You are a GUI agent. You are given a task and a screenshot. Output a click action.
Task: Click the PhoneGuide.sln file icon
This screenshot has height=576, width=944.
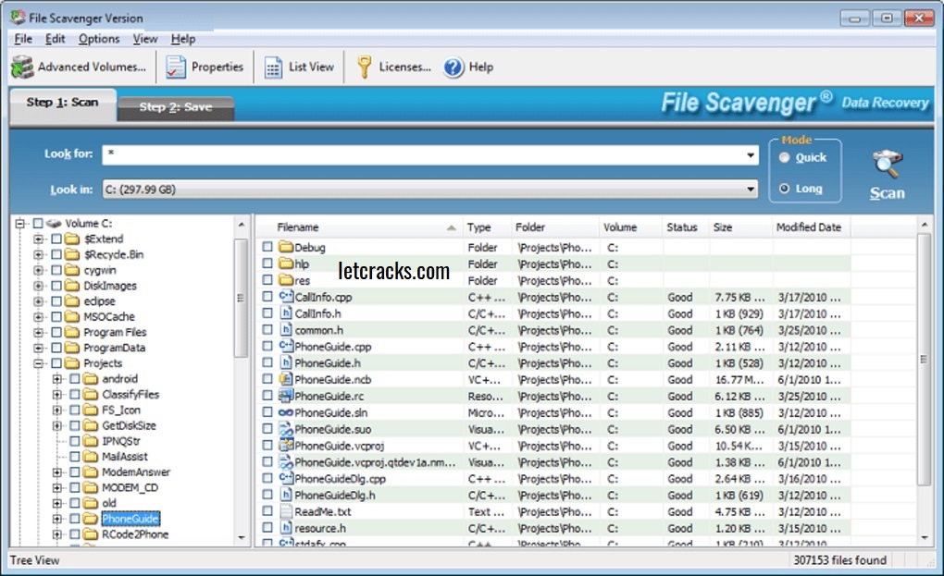point(285,412)
